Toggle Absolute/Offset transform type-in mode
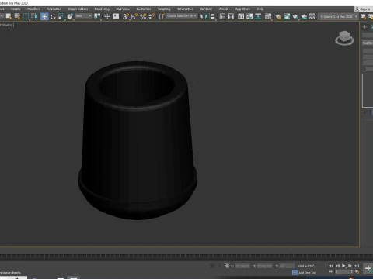The height and width of the screenshot is (279, 373). pyautogui.click(x=227, y=266)
